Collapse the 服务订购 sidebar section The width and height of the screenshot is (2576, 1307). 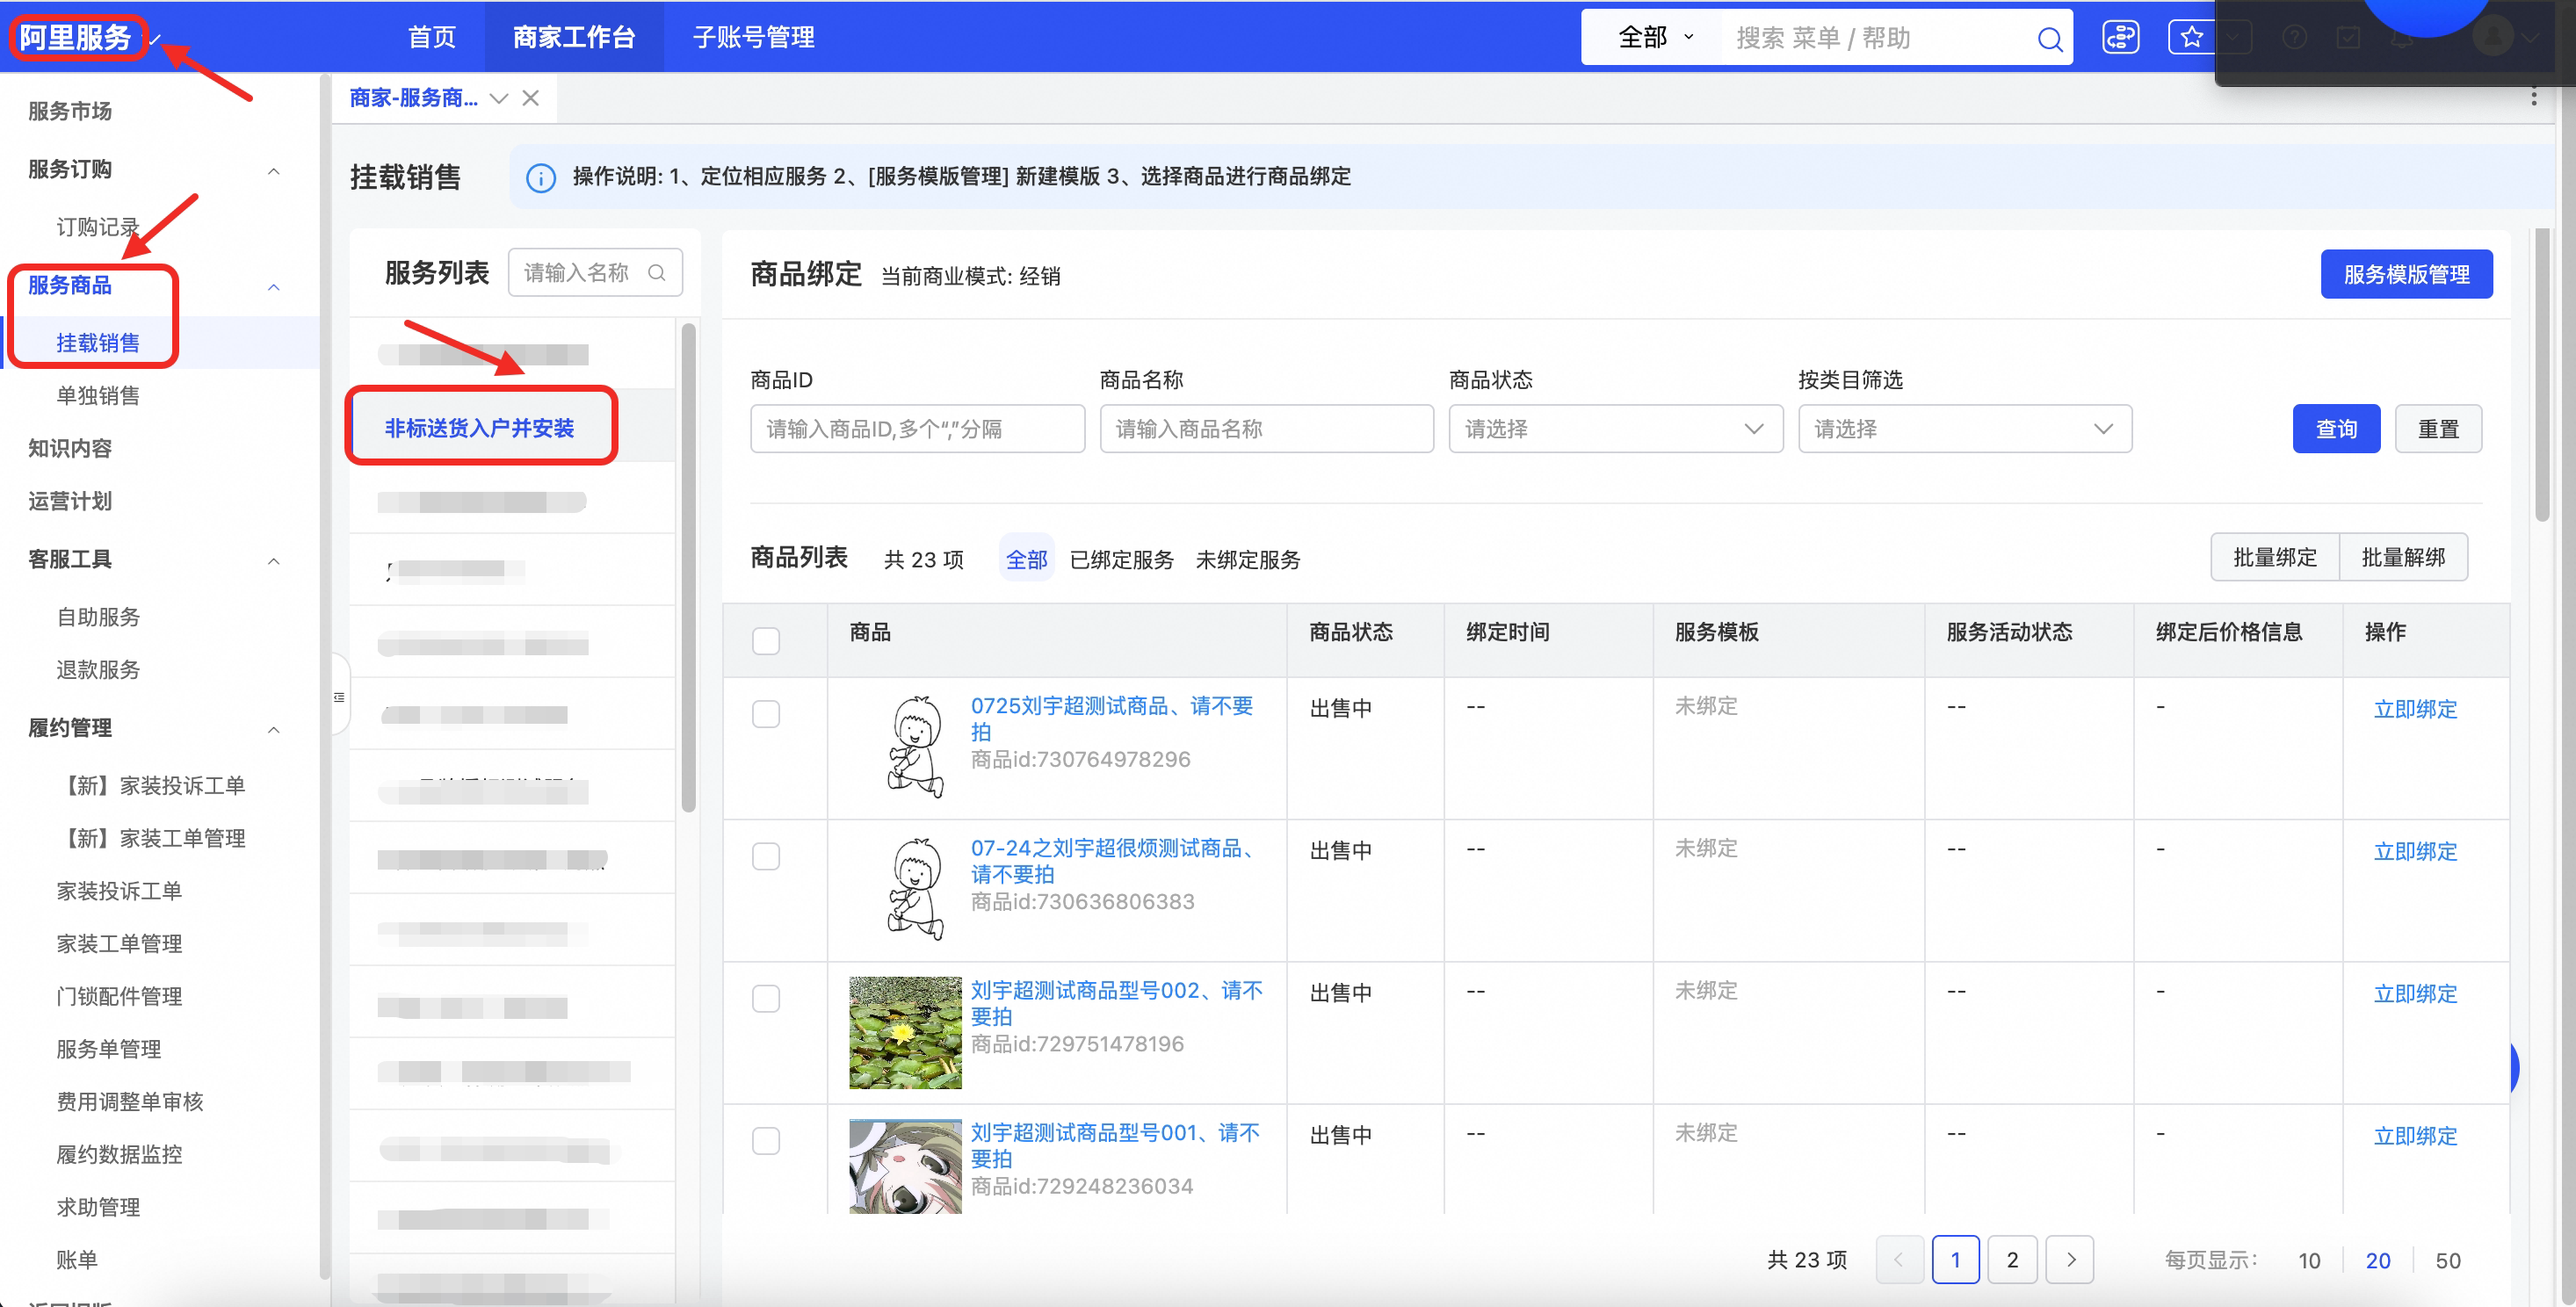(273, 171)
